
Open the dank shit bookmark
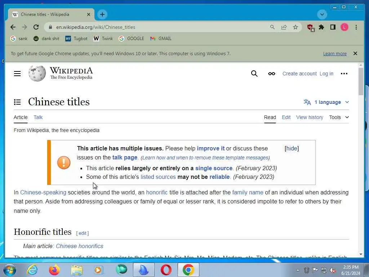46,38
